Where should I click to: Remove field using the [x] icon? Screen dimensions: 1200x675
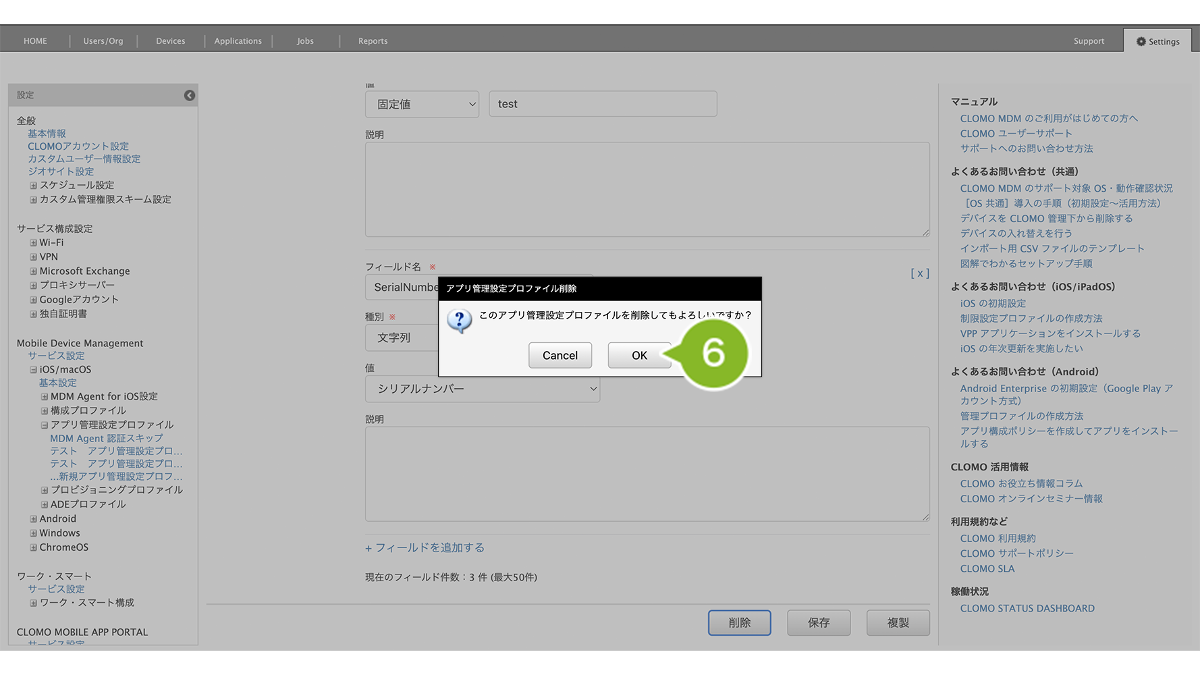[919, 273]
